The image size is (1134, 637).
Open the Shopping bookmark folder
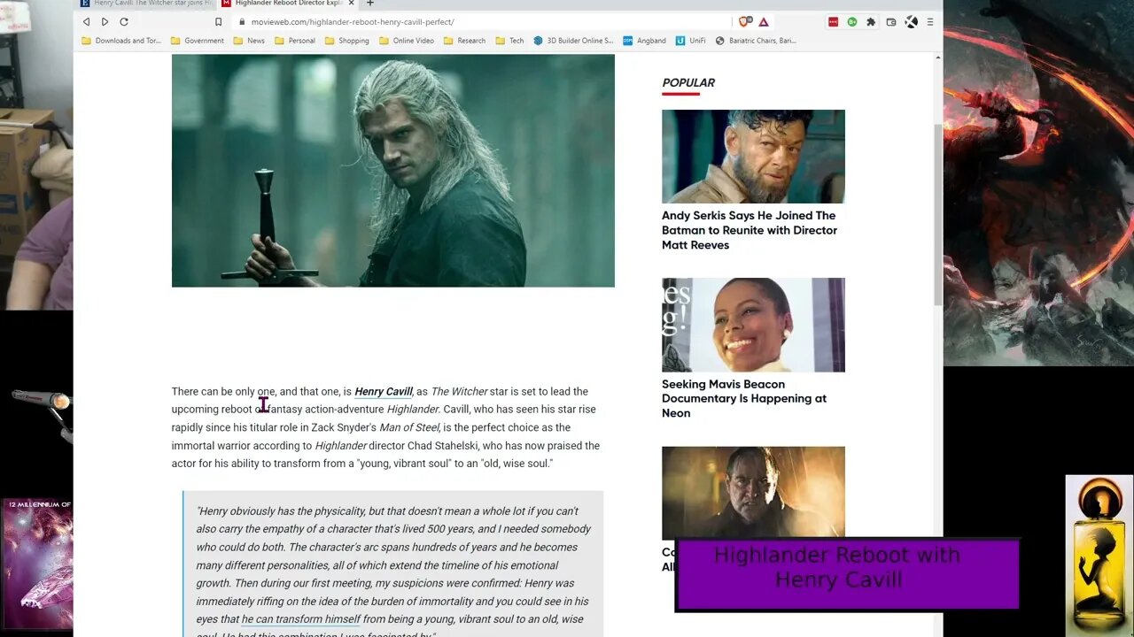tap(346, 41)
